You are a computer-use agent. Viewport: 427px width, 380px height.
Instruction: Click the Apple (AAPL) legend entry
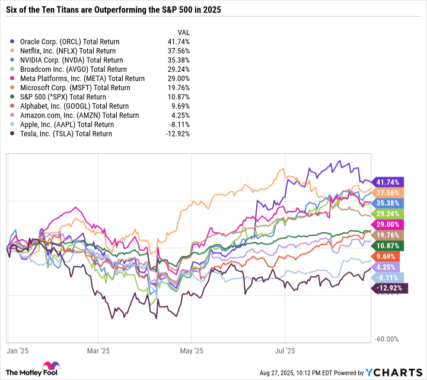tap(66, 125)
